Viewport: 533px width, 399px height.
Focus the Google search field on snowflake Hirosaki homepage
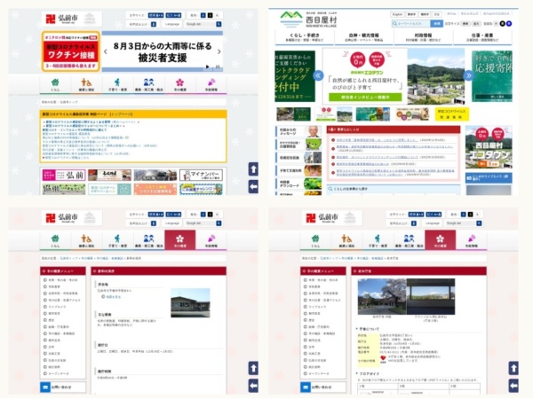(201, 24)
